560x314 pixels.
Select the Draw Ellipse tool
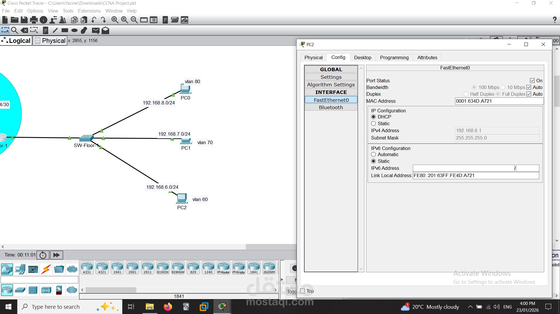click(x=74, y=30)
